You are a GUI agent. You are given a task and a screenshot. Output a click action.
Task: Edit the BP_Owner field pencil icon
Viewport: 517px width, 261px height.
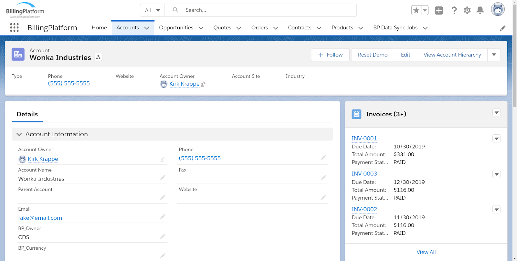coord(163,236)
